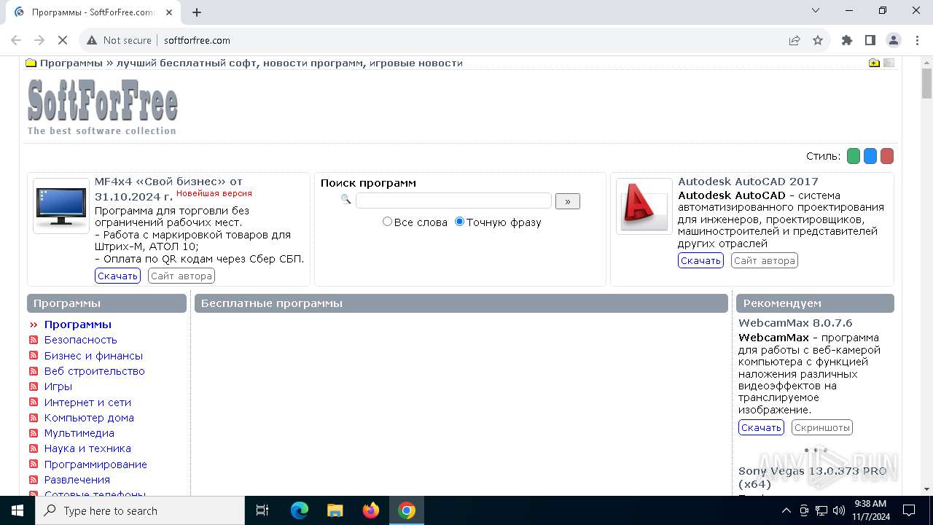Click the browser back arrow
The width and height of the screenshot is (933, 525).
click(x=16, y=40)
